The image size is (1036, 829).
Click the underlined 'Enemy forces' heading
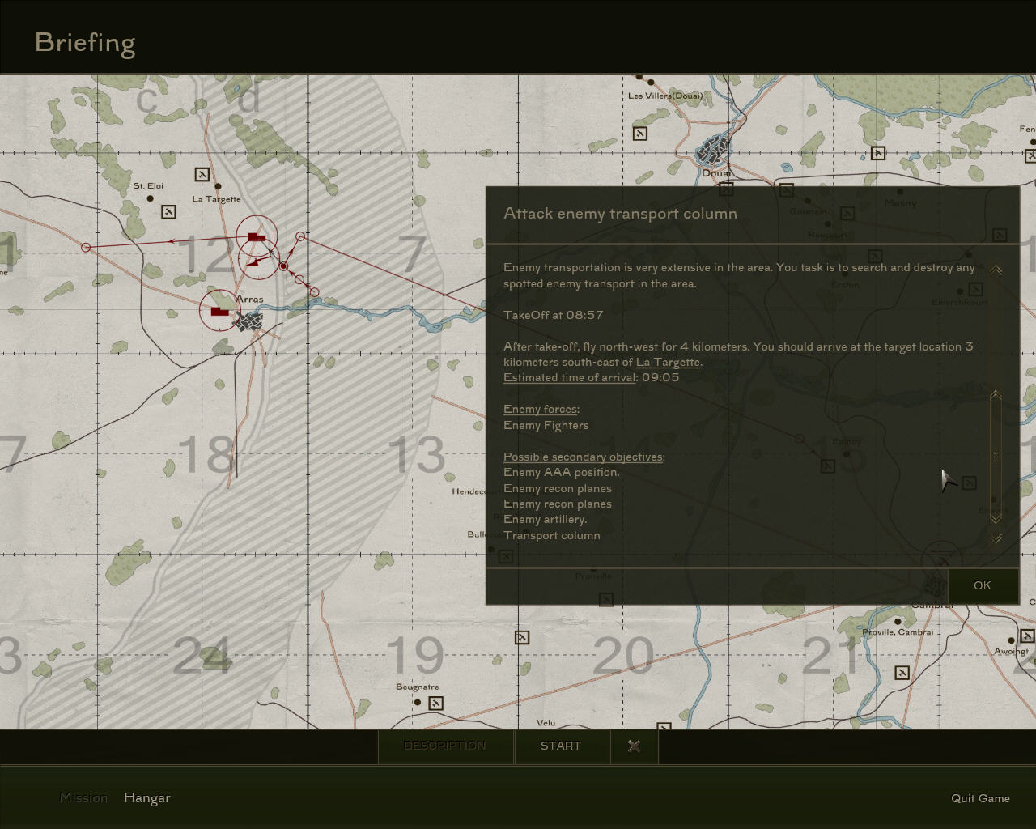(x=540, y=410)
